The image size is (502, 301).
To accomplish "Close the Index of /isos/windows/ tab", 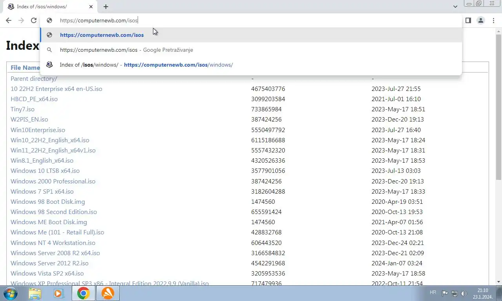I will coord(91,7).
